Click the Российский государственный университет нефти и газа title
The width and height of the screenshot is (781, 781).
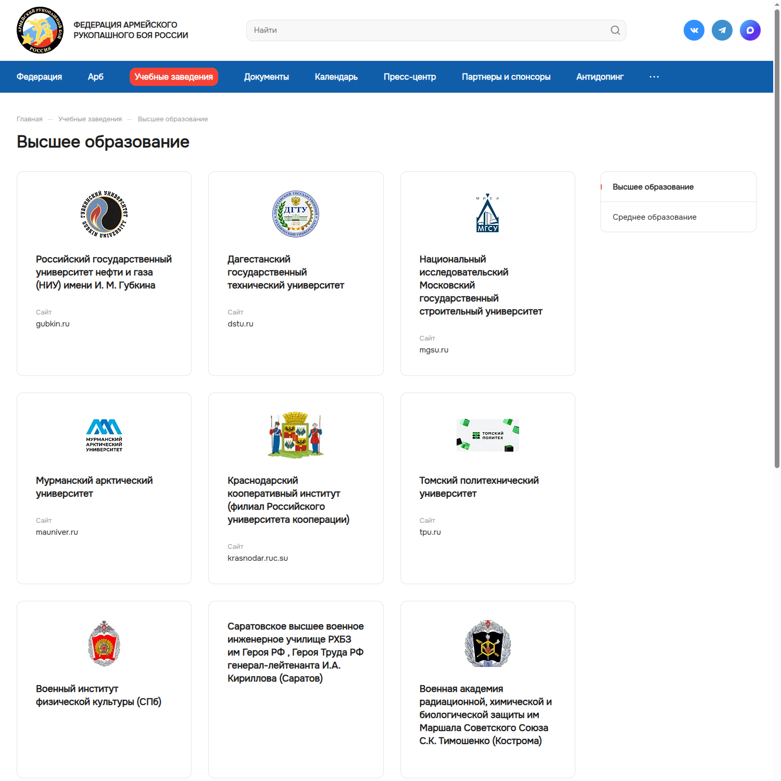tap(104, 272)
